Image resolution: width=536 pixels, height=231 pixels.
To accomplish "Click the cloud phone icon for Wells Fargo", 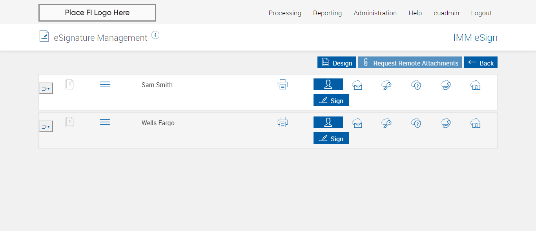I will click(x=445, y=123).
